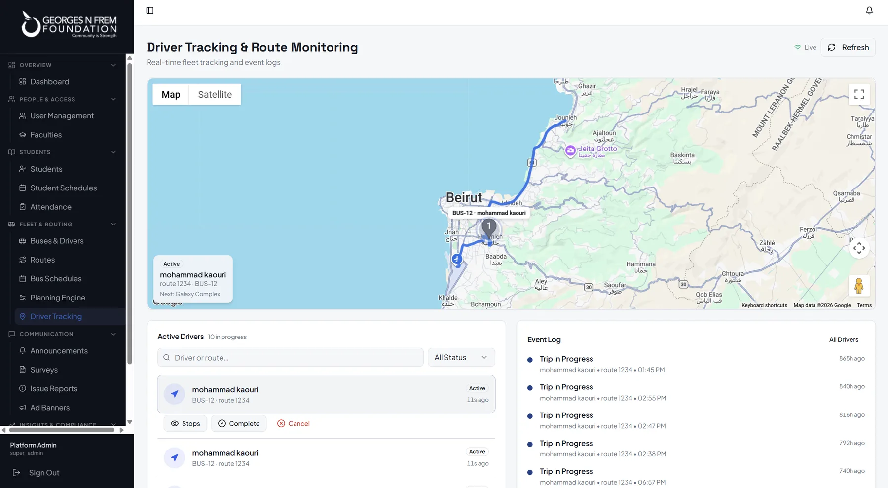Toggle the map fullscreen view

pyautogui.click(x=859, y=94)
